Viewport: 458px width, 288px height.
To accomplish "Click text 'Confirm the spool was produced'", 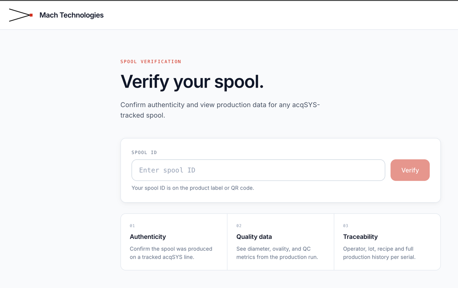I will [x=171, y=249].
